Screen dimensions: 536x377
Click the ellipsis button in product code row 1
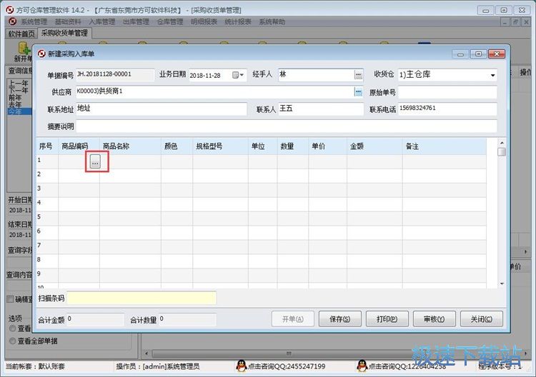pos(95,162)
